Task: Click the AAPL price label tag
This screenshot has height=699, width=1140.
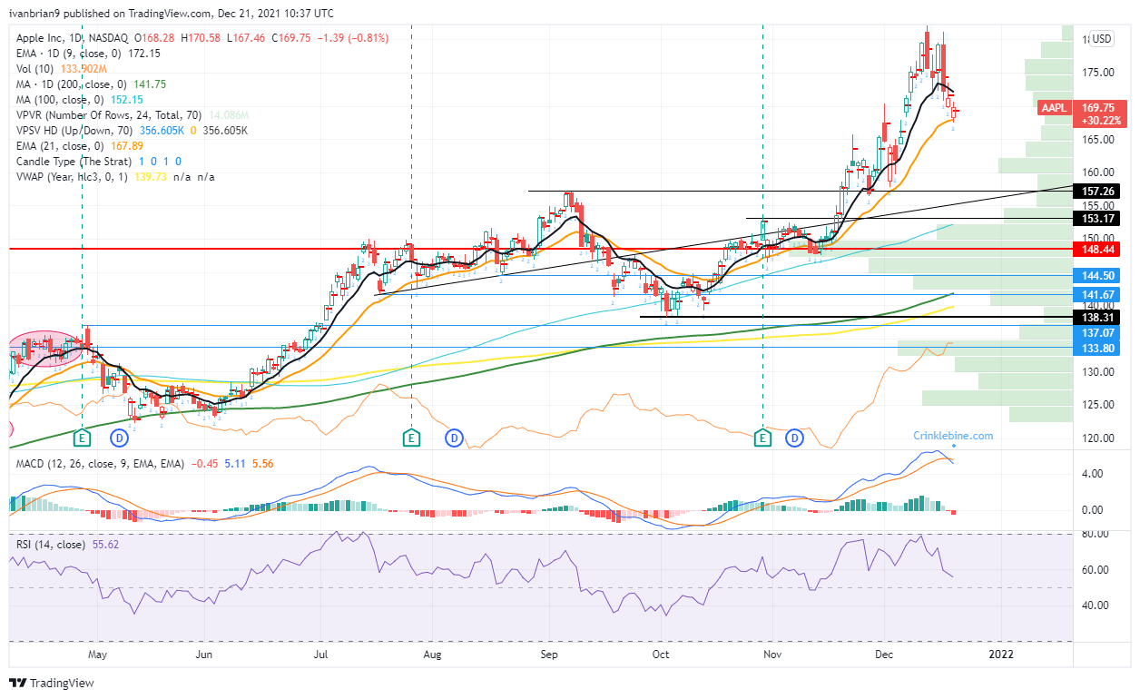Action: pyautogui.click(x=1054, y=107)
